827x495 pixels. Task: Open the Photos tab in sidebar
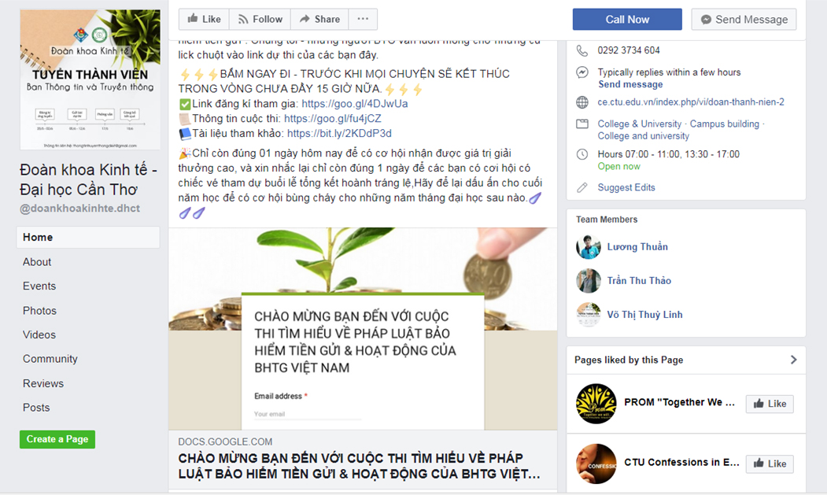39,311
